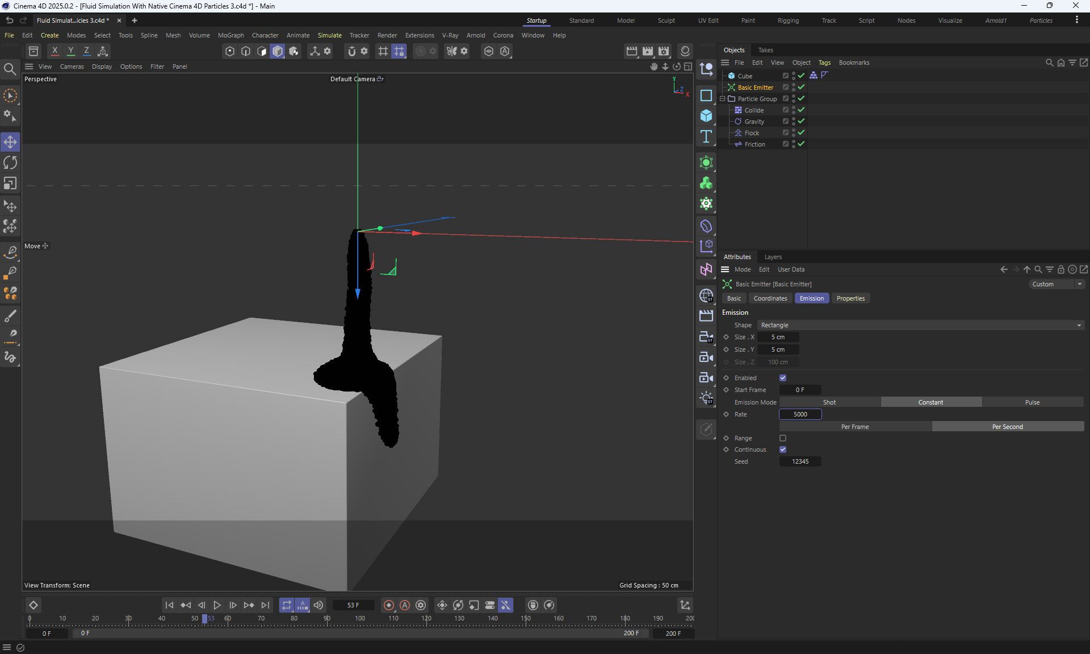
Task: Collapse the Particle Group tree item
Action: point(723,99)
